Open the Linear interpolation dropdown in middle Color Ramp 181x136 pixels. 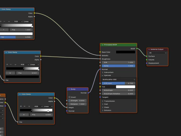pos(34,65)
